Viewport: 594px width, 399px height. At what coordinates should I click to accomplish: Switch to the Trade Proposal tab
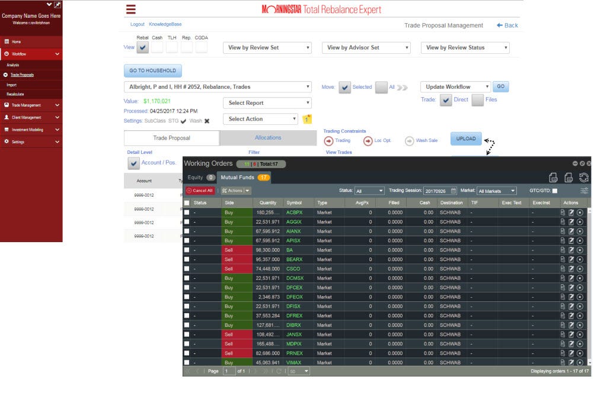point(171,138)
